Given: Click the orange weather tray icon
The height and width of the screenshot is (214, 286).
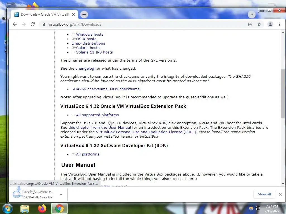Looking at the screenshot, I should click(x=251, y=208).
